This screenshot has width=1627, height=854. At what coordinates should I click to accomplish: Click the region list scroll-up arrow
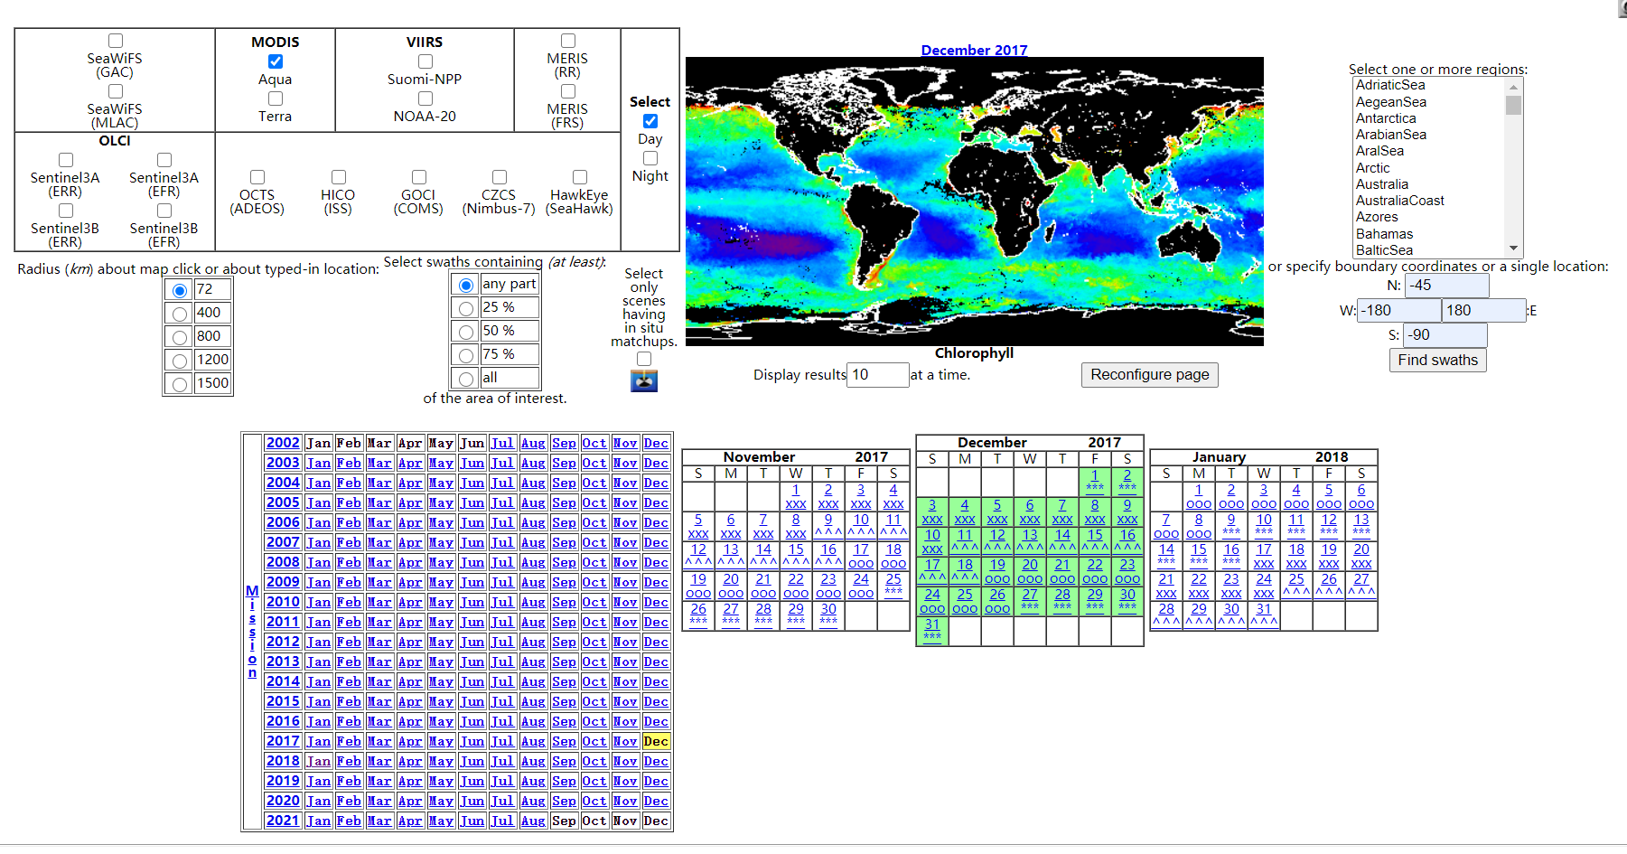pyautogui.click(x=1513, y=87)
